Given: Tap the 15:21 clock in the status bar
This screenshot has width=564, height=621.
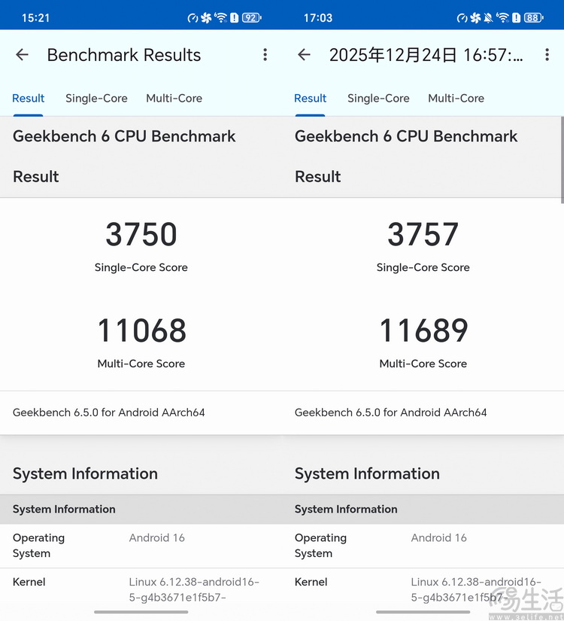Looking at the screenshot, I should pyautogui.click(x=35, y=17).
